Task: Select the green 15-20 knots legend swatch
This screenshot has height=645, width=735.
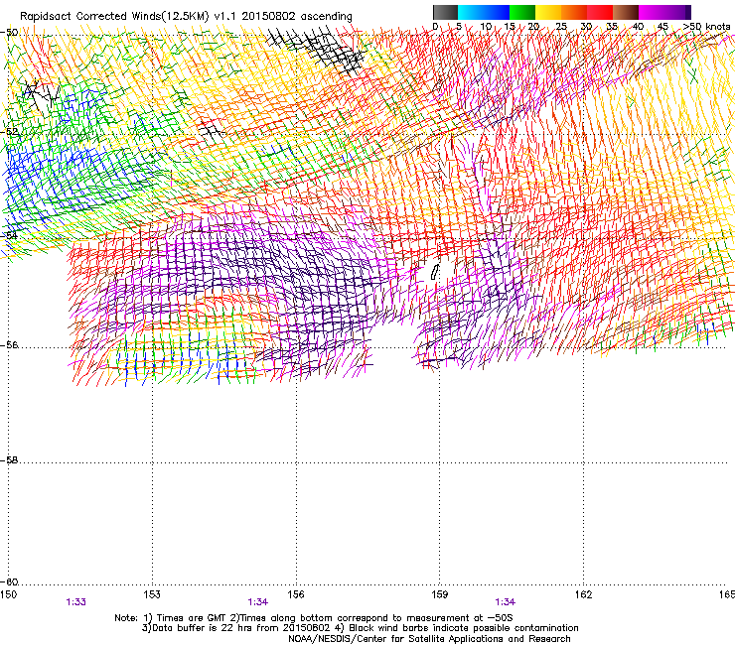Action: 522,12
